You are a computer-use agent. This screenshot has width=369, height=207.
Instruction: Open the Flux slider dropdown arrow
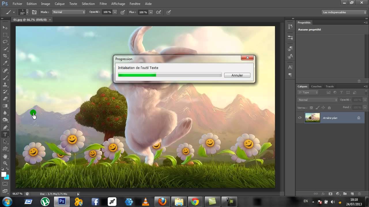point(151,12)
